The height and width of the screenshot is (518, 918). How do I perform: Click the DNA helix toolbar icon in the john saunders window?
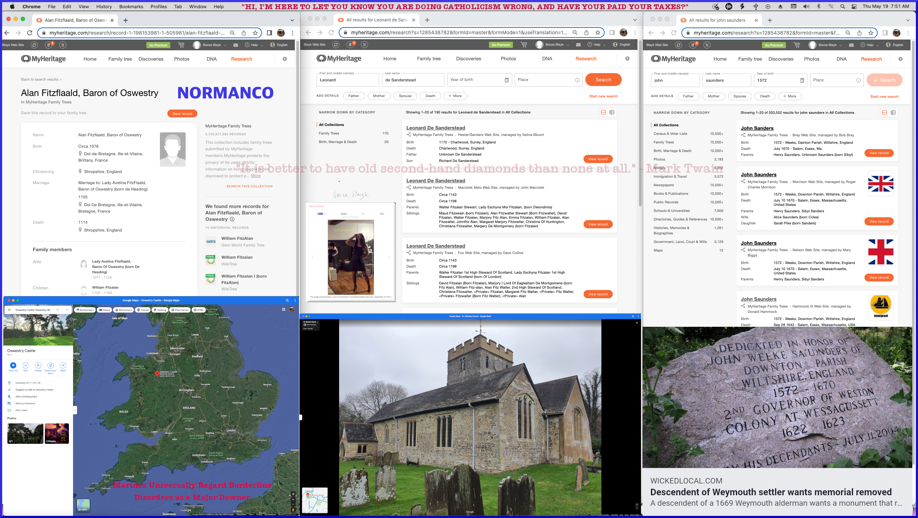tap(707, 45)
